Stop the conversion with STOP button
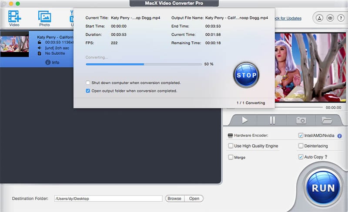 coord(246,75)
